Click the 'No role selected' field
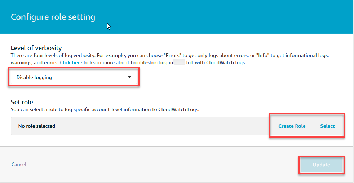 (x=37, y=126)
